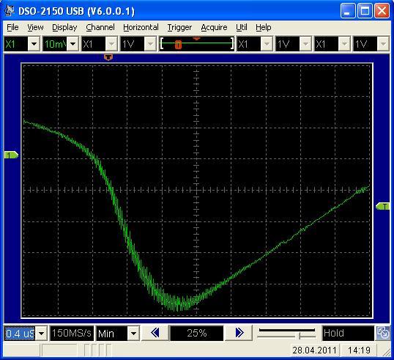This screenshot has width=394, height=360.
Task: Click the left scroll arrow beside 25%
Action: click(155, 333)
